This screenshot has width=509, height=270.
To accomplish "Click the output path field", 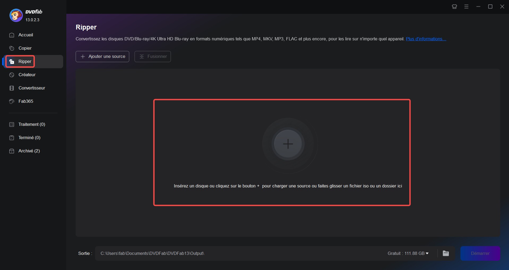I will pyautogui.click(x=239, y=253).
